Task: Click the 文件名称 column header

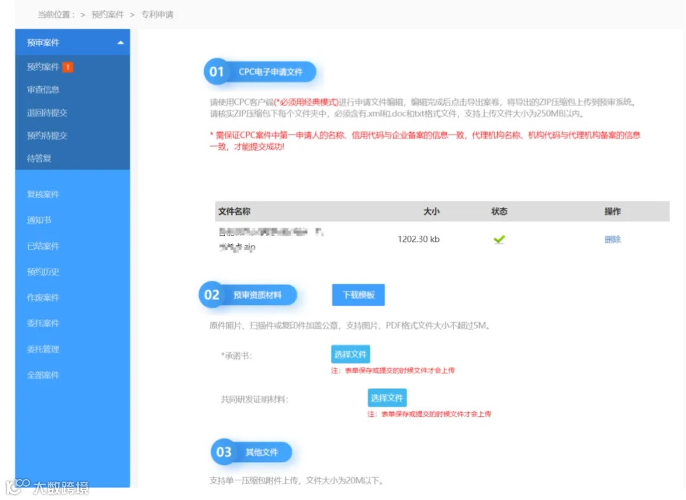Action: coord(234,212)
